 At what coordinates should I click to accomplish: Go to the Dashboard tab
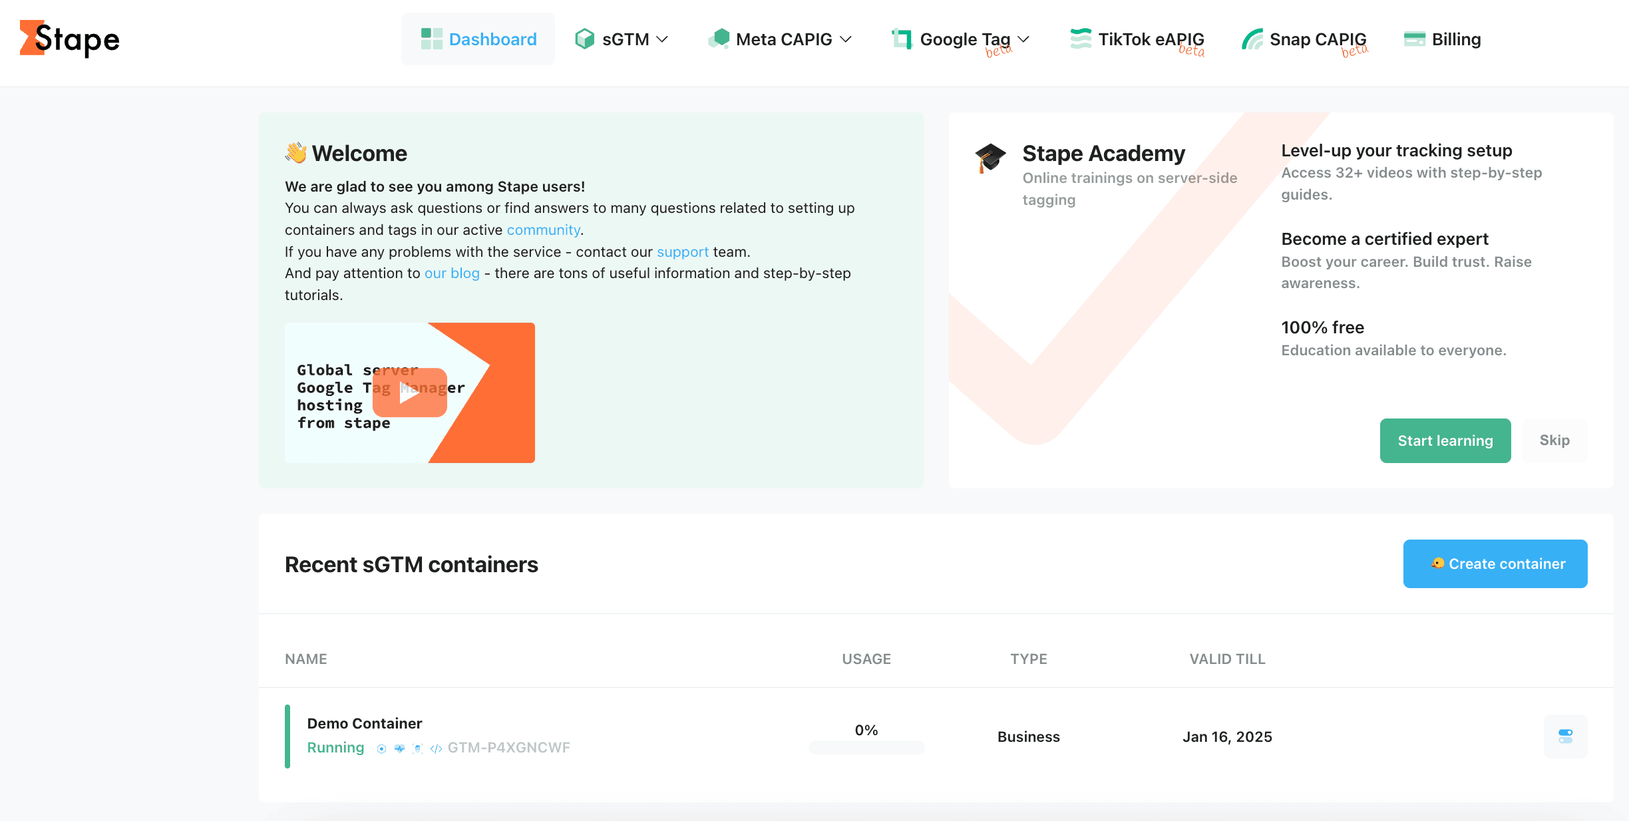[478, 39]
